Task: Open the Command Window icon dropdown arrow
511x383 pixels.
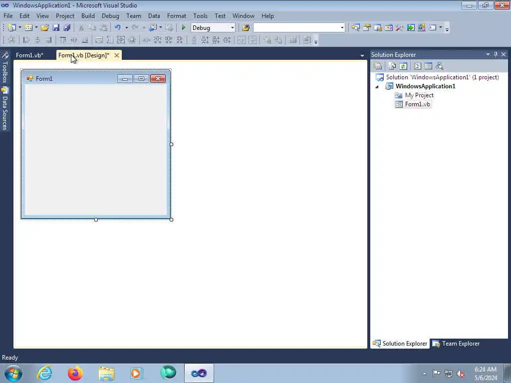Action: click(441, 28)
